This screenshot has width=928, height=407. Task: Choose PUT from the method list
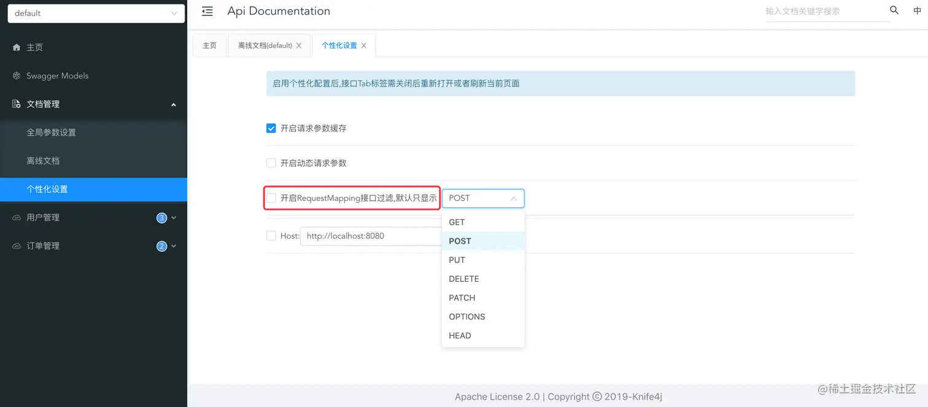[483, 260]
